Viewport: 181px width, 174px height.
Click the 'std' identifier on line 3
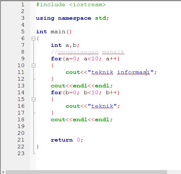point(101,18)
